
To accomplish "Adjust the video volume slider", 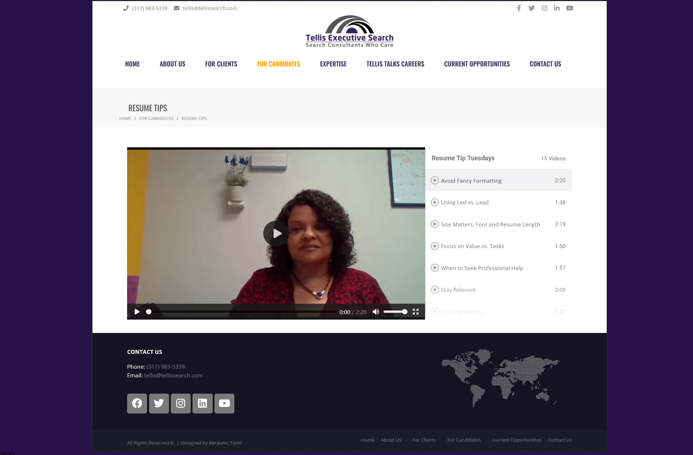I will (x=395, y=312).
